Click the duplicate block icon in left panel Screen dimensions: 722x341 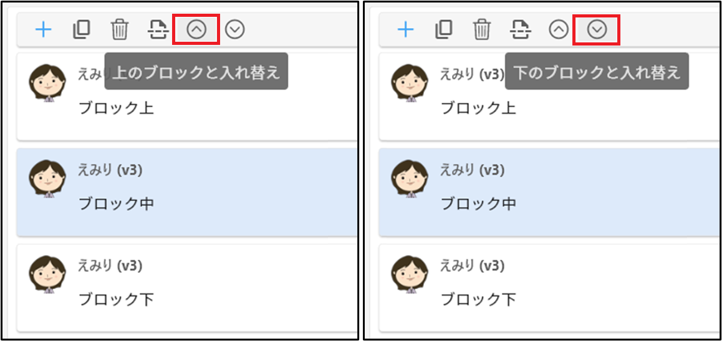[82, 31]
